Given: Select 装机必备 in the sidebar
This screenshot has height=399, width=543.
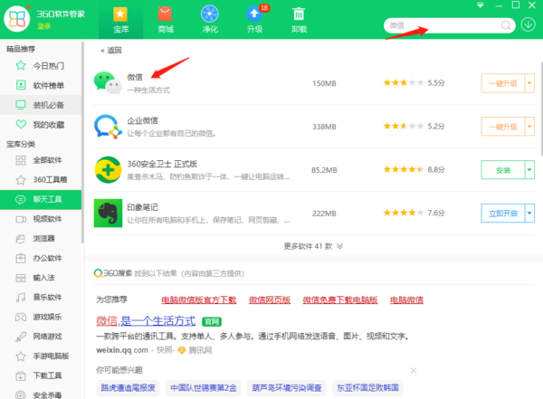Looking at the screenshot, I should tap(41, 105).
